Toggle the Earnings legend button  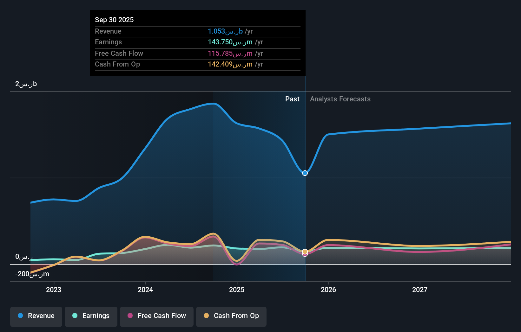click(x=91, y=316)
